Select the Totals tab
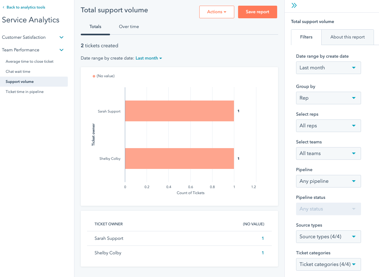The image size is (379, 277). [x=95, y=27]
